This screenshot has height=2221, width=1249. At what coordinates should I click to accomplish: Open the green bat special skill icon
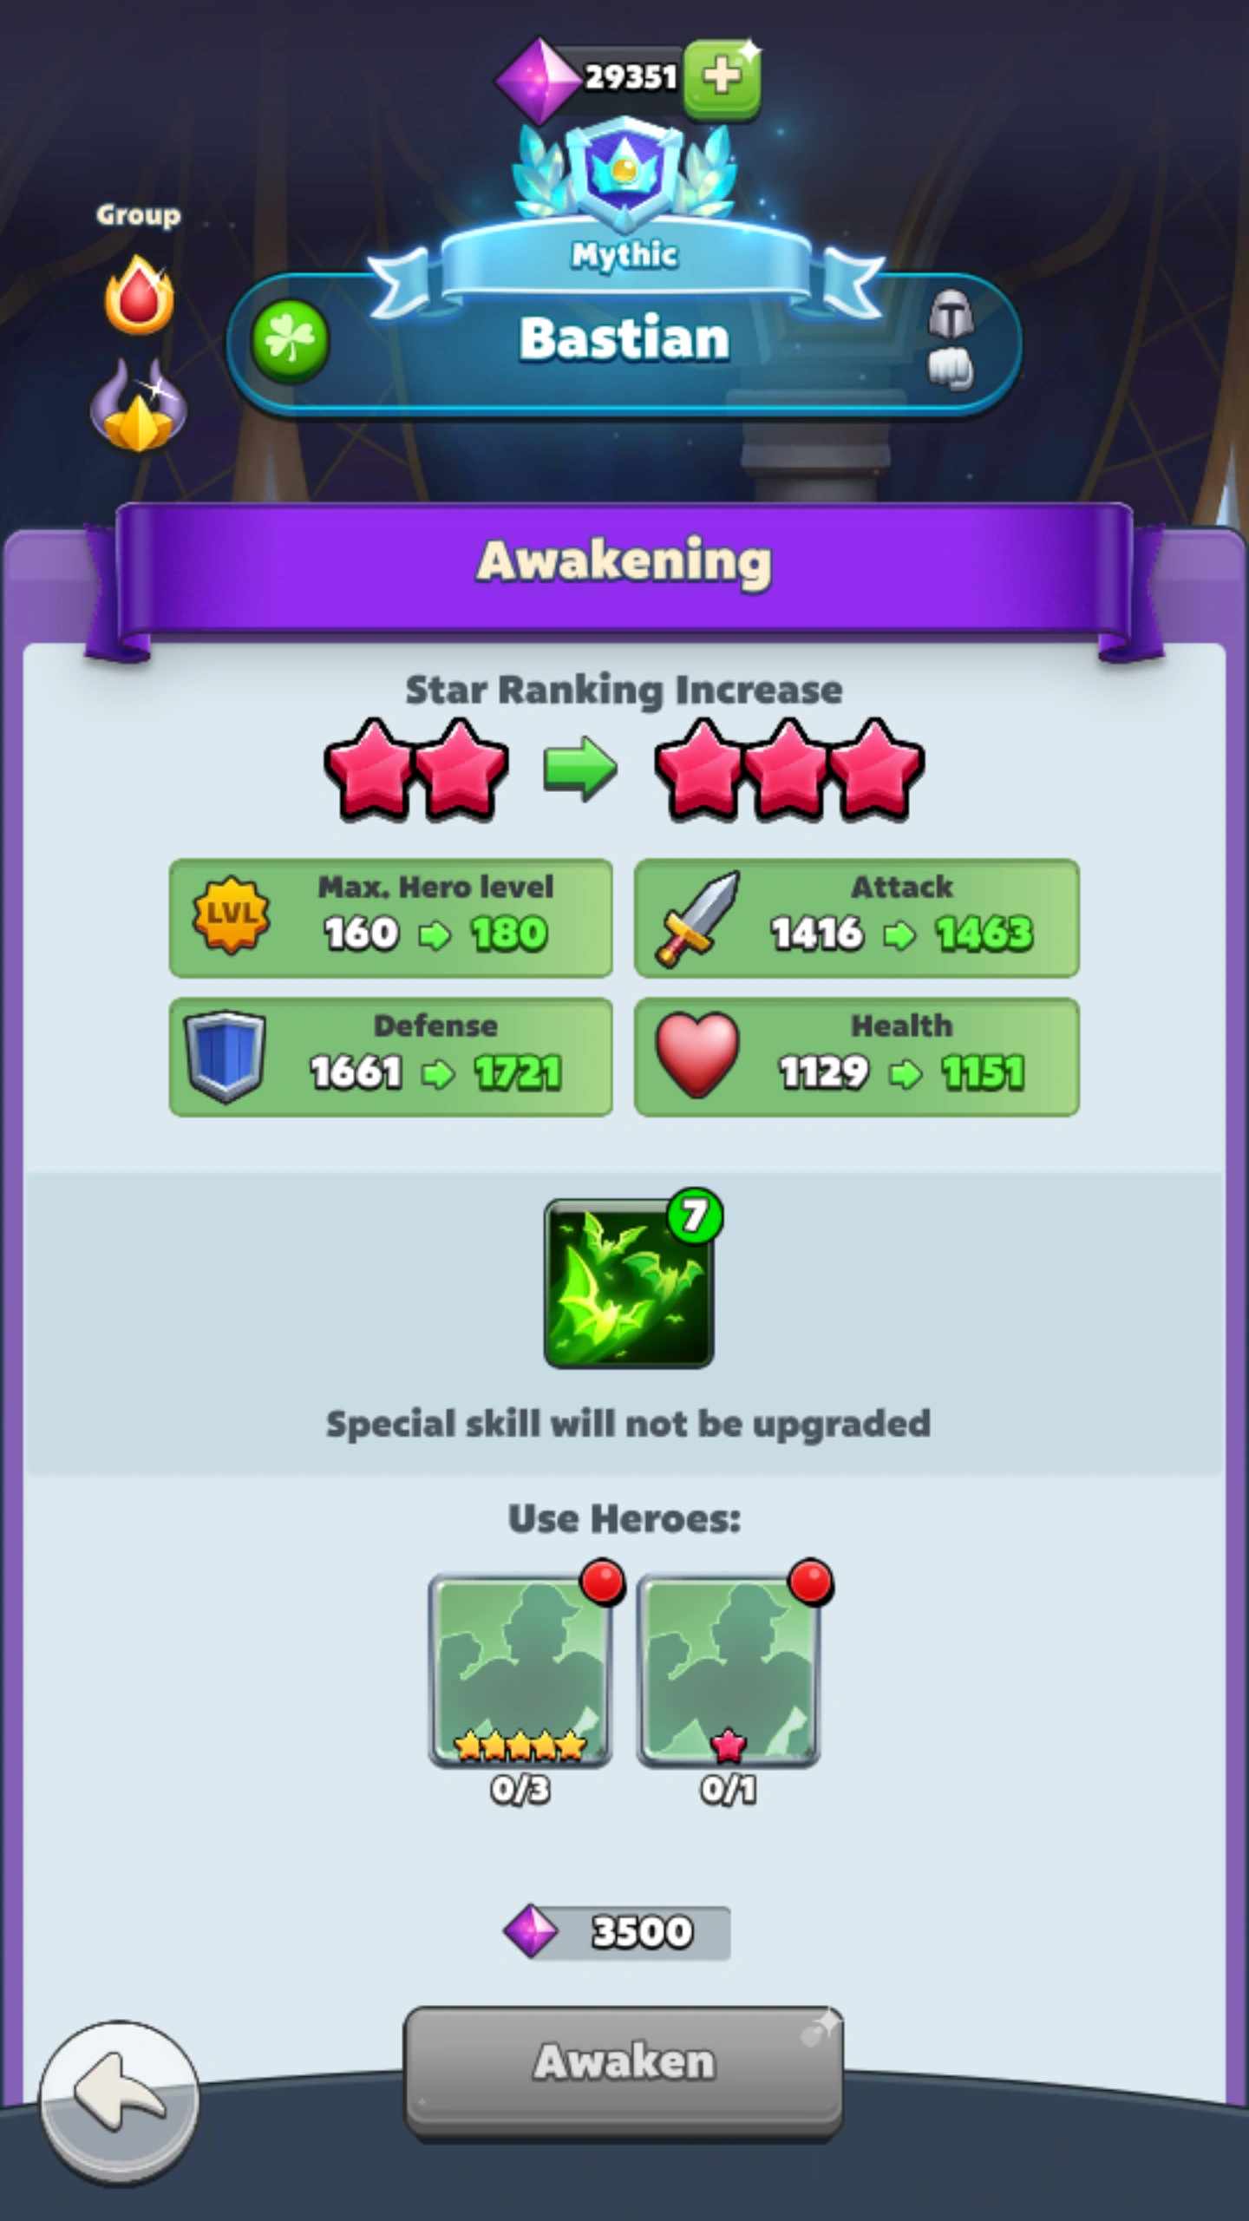630,1282
